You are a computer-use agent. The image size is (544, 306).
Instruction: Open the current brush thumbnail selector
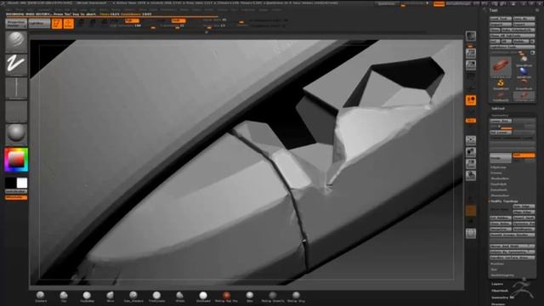(x=16, y=42)
